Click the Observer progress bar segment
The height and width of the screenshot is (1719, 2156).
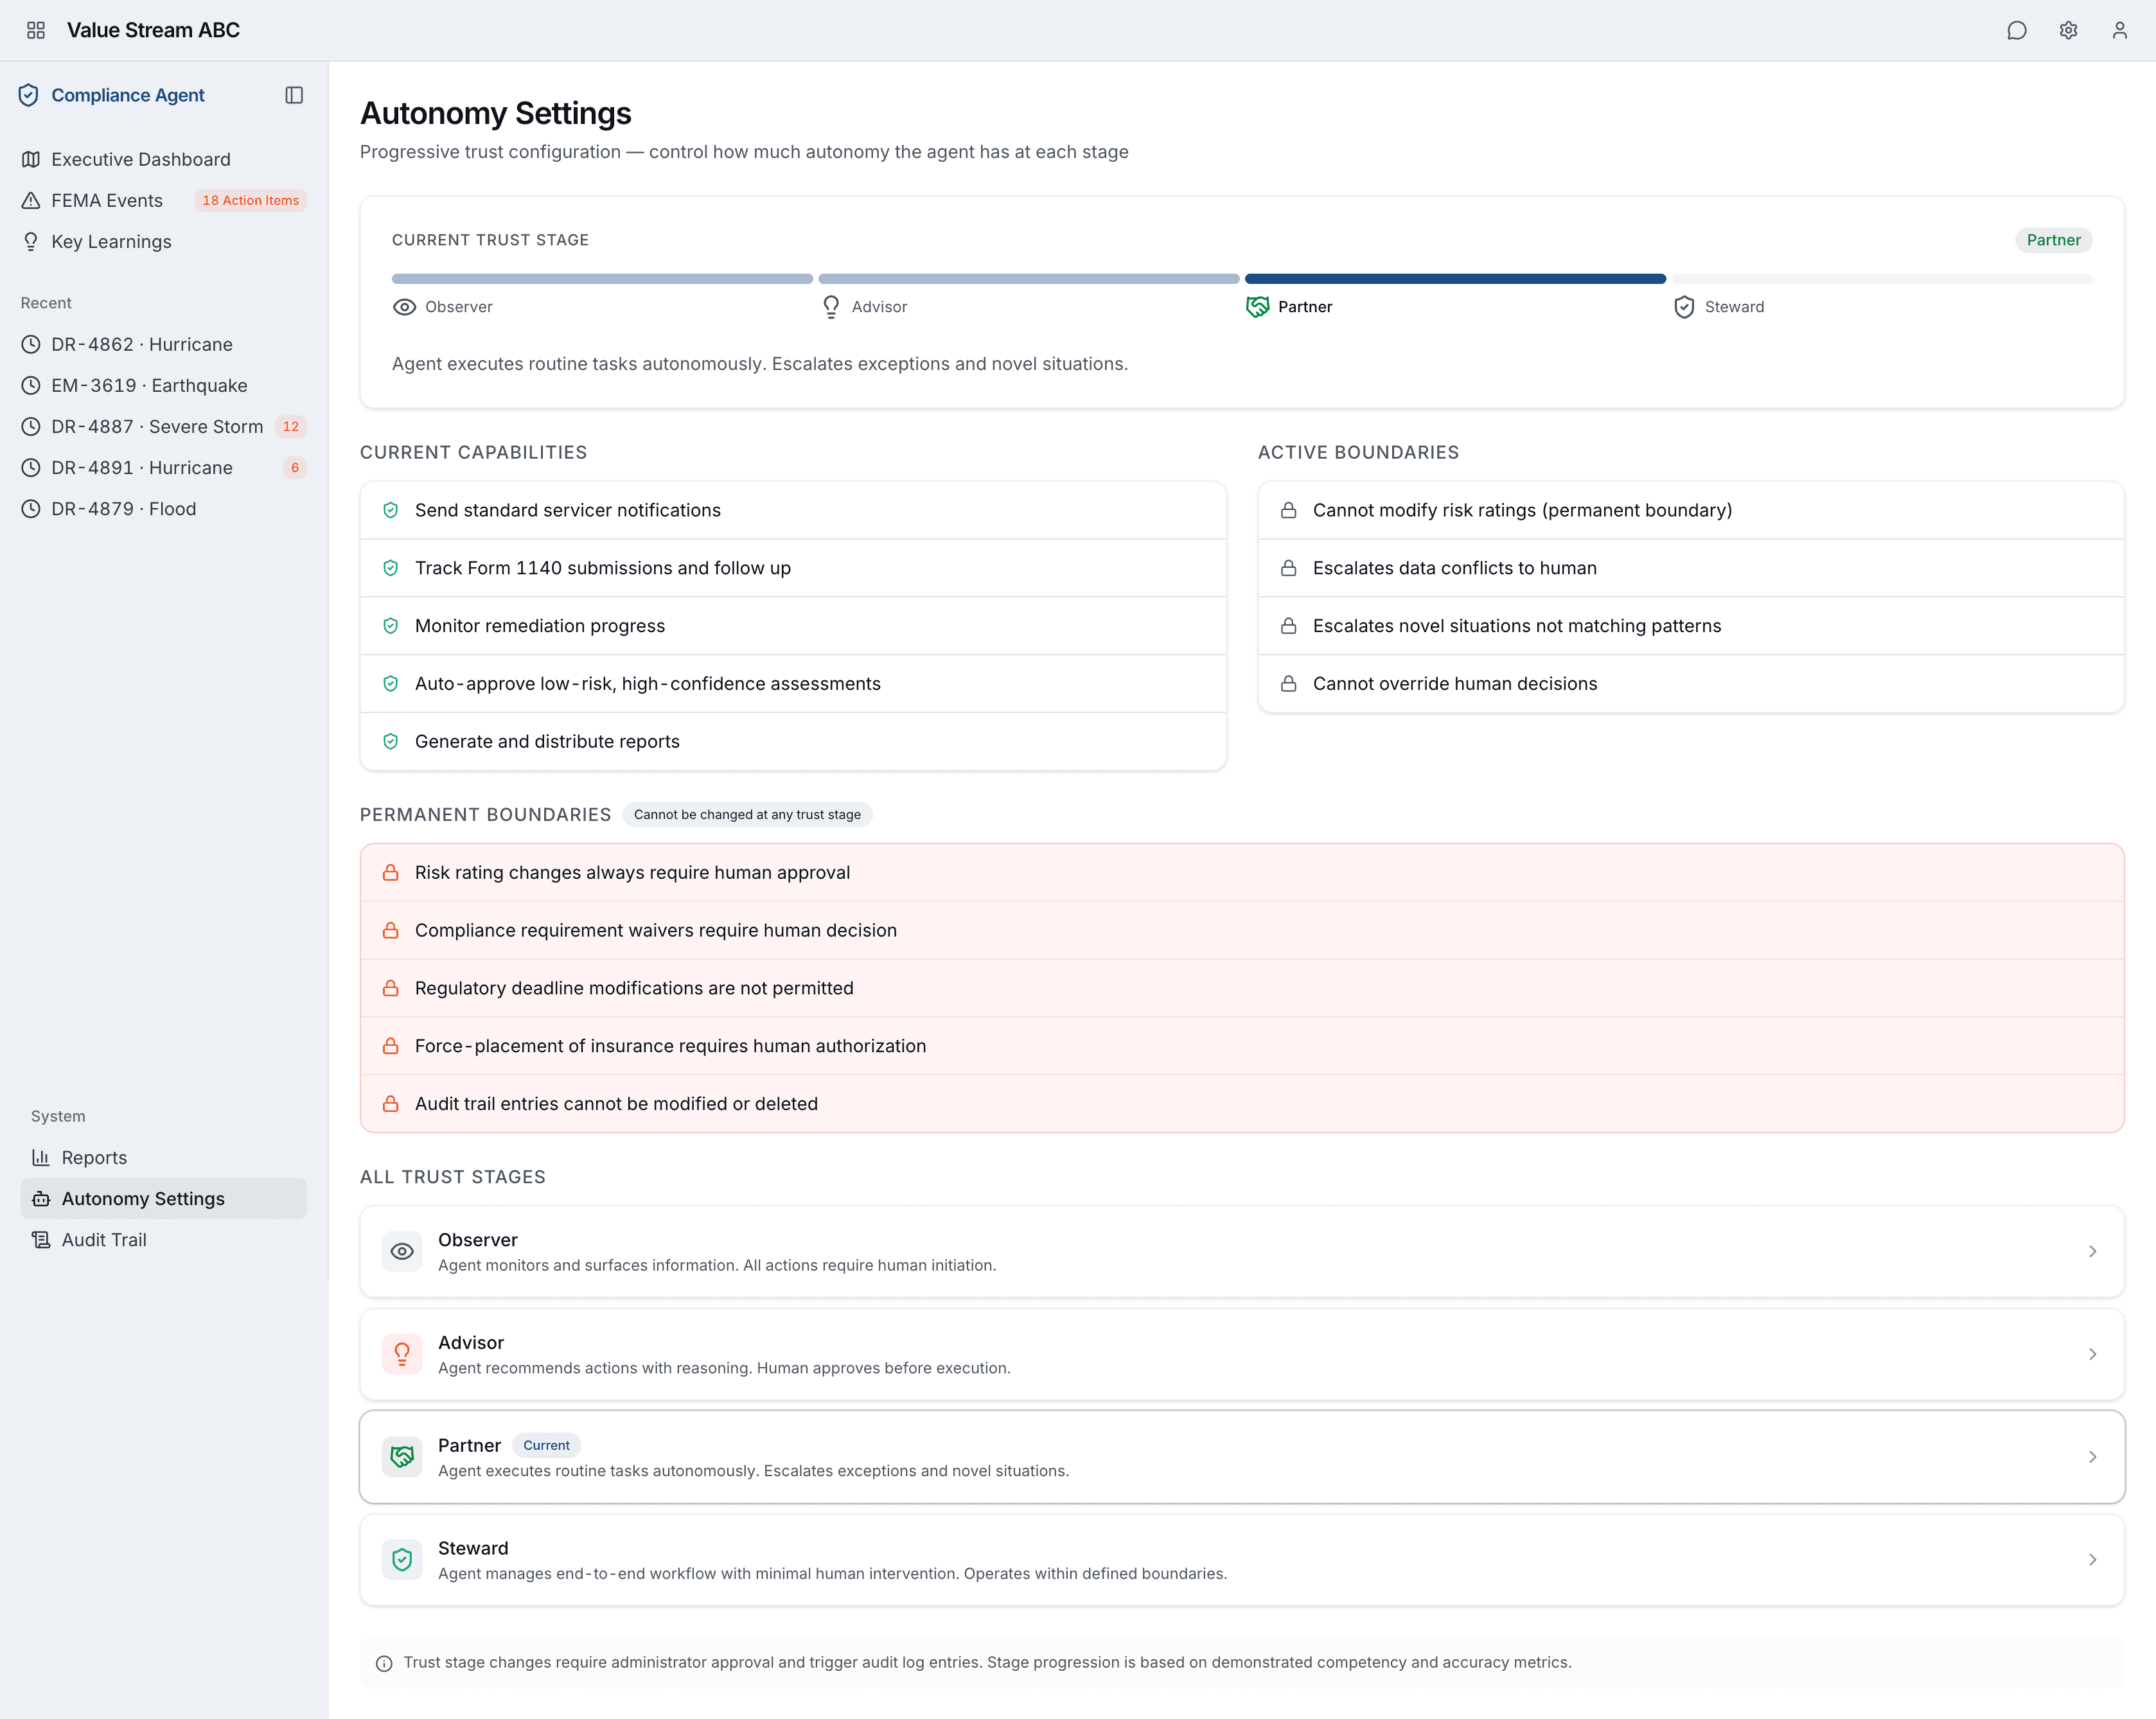[602, 279]
